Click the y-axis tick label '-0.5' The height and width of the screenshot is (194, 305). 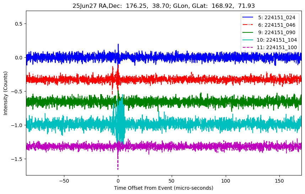coord(17,91)
